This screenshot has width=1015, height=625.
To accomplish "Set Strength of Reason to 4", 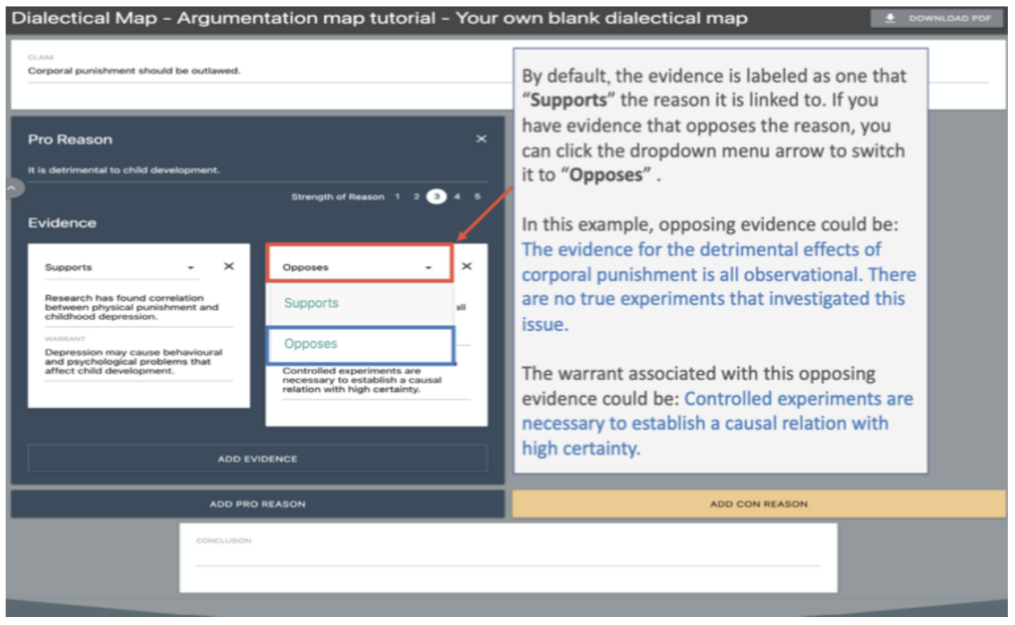I will point(456,197).
